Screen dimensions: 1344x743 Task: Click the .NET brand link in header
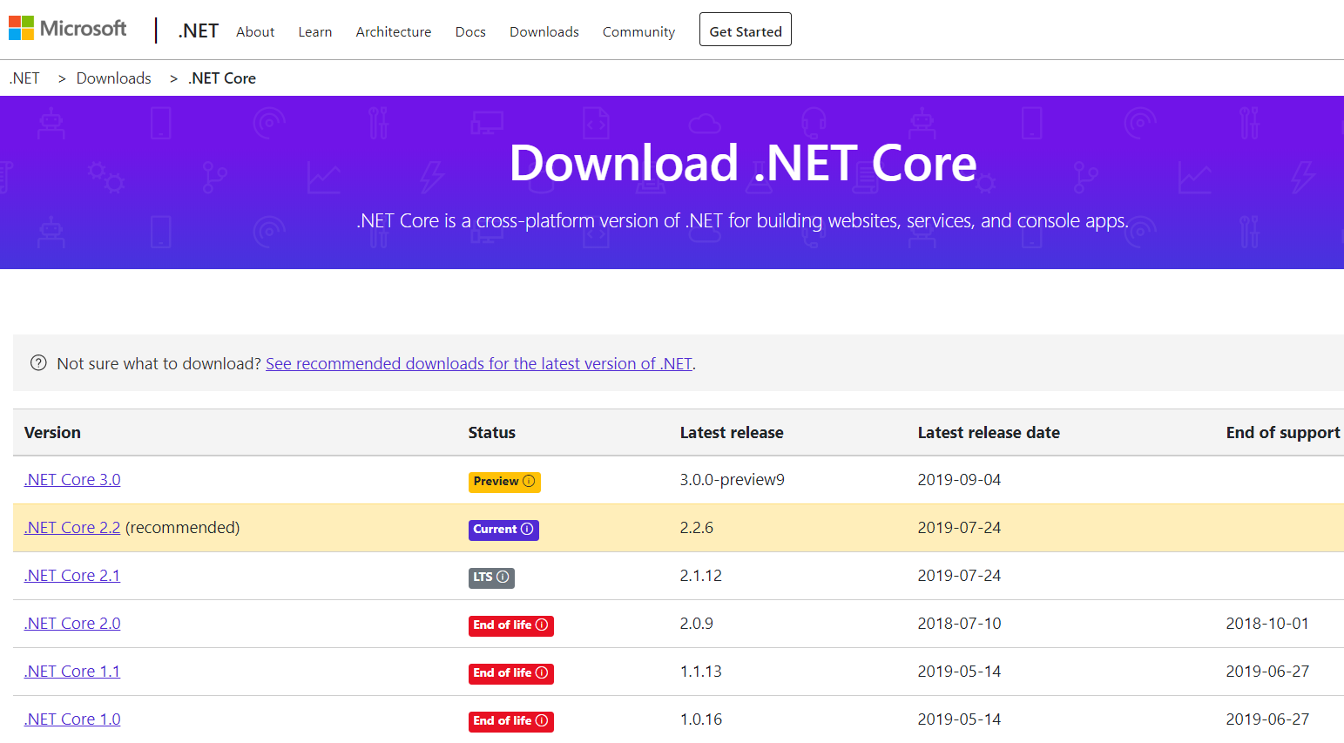click(198, 31)
